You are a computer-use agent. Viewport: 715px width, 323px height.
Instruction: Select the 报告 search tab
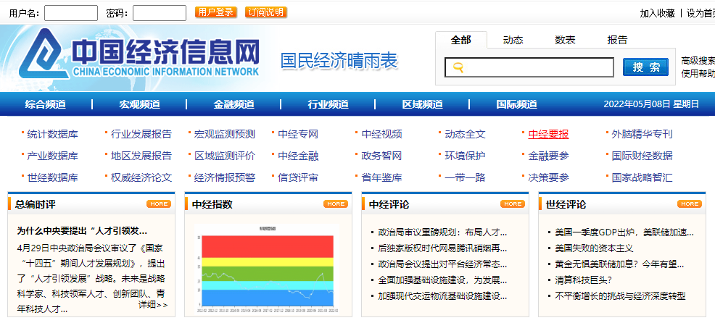click(x=617, y=40)
